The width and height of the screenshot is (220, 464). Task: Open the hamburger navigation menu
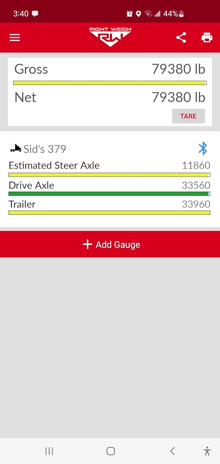[15, 38]
